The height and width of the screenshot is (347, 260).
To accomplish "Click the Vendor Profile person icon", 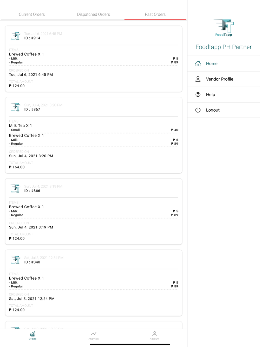I will [198, 79].
